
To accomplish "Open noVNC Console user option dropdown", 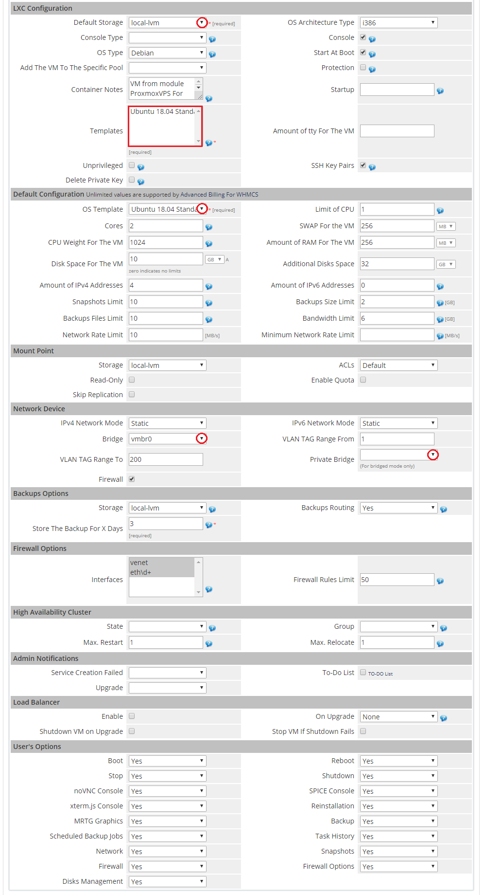I will 168,791.
